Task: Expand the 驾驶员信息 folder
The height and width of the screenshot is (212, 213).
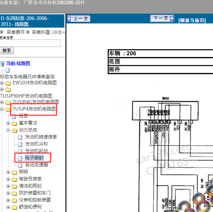Action: 8,179
